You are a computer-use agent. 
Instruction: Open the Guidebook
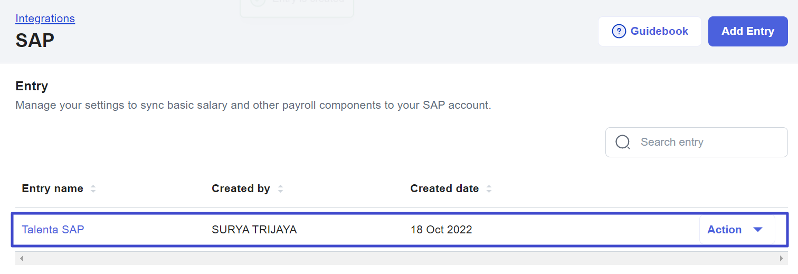tap(650, 31)
